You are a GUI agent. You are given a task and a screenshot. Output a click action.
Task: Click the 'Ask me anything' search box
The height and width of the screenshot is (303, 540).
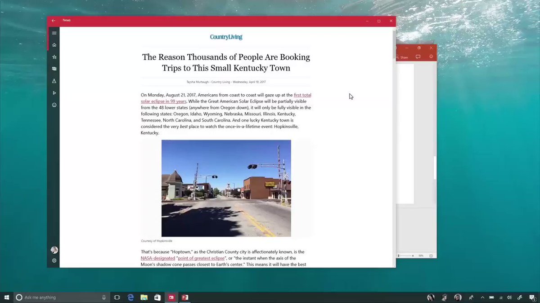62,297
